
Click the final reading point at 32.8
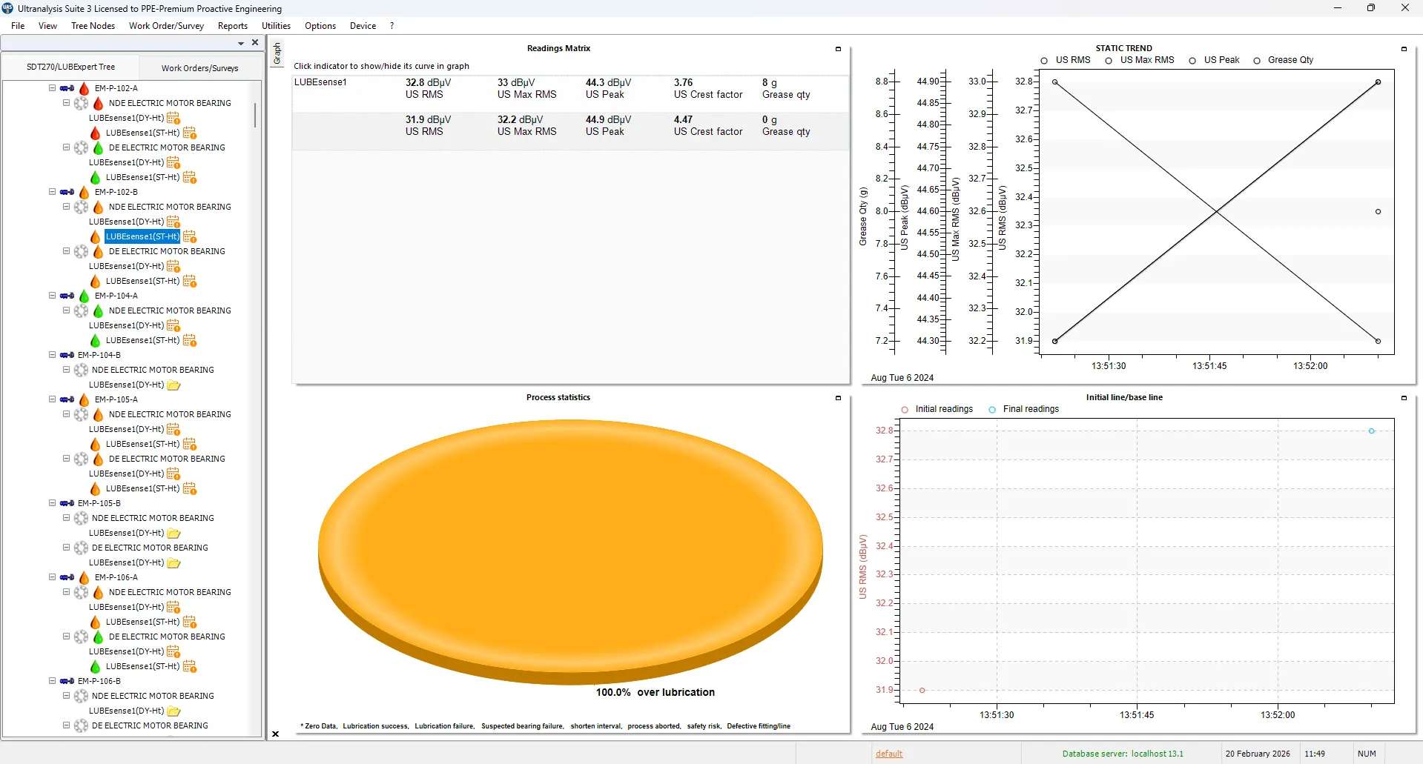click(1372, 431)
